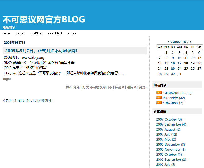The height and width of the screenshot is (168, 204).
Task: Open the Search menu item
Action: 20,33
